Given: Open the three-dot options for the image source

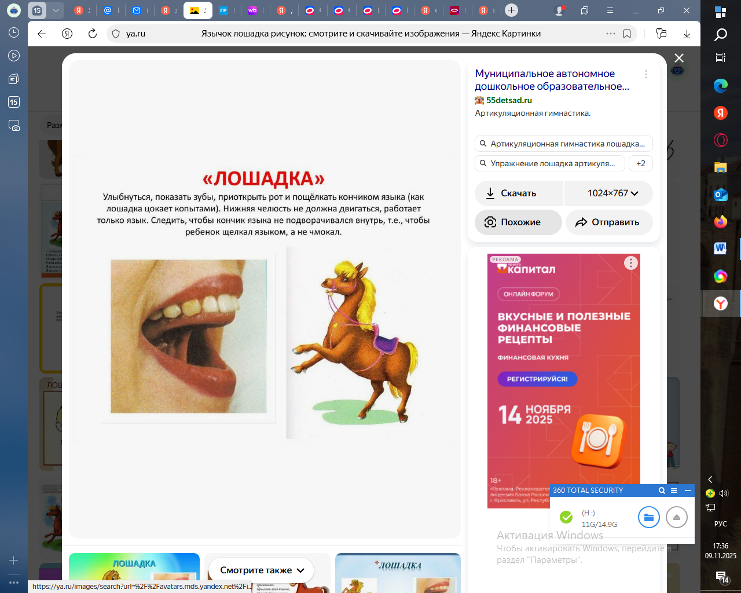Looking at the screenshot, I should click(646, 74).
